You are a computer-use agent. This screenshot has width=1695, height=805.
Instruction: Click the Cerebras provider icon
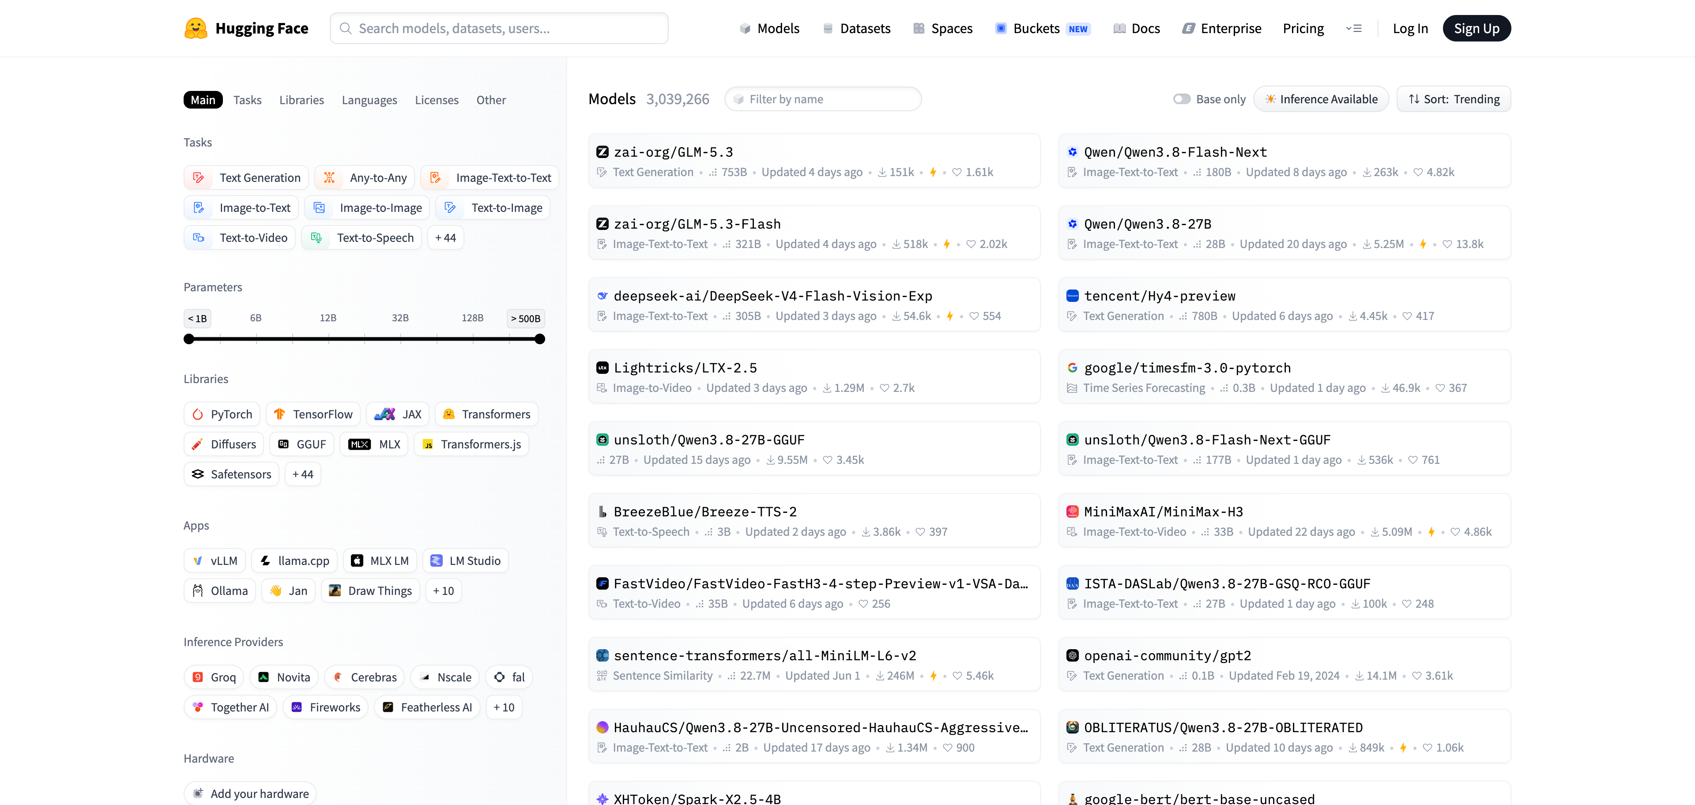338,677
